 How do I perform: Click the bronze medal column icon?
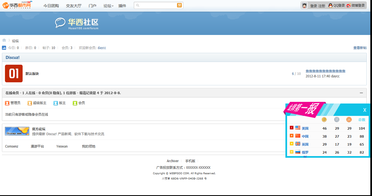pos(349,119)
